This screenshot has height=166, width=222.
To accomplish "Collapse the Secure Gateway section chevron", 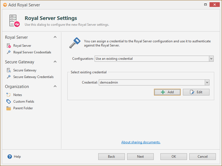I will (55, 62).
